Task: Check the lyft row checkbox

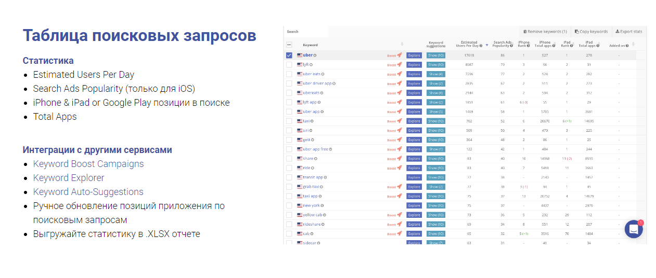Action: tap(289, 65)
